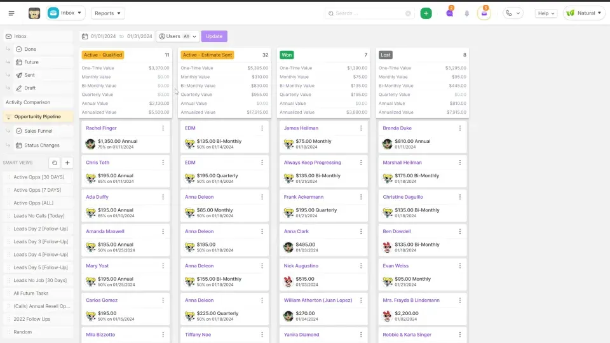610x343 pixels.
Task: Add a new smart view with plus icon
Action: [x=68, y=163]
